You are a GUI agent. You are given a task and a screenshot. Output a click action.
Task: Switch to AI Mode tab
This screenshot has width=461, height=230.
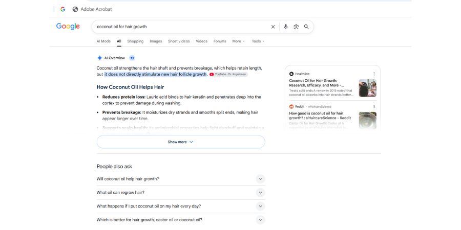tap(104, 41)
